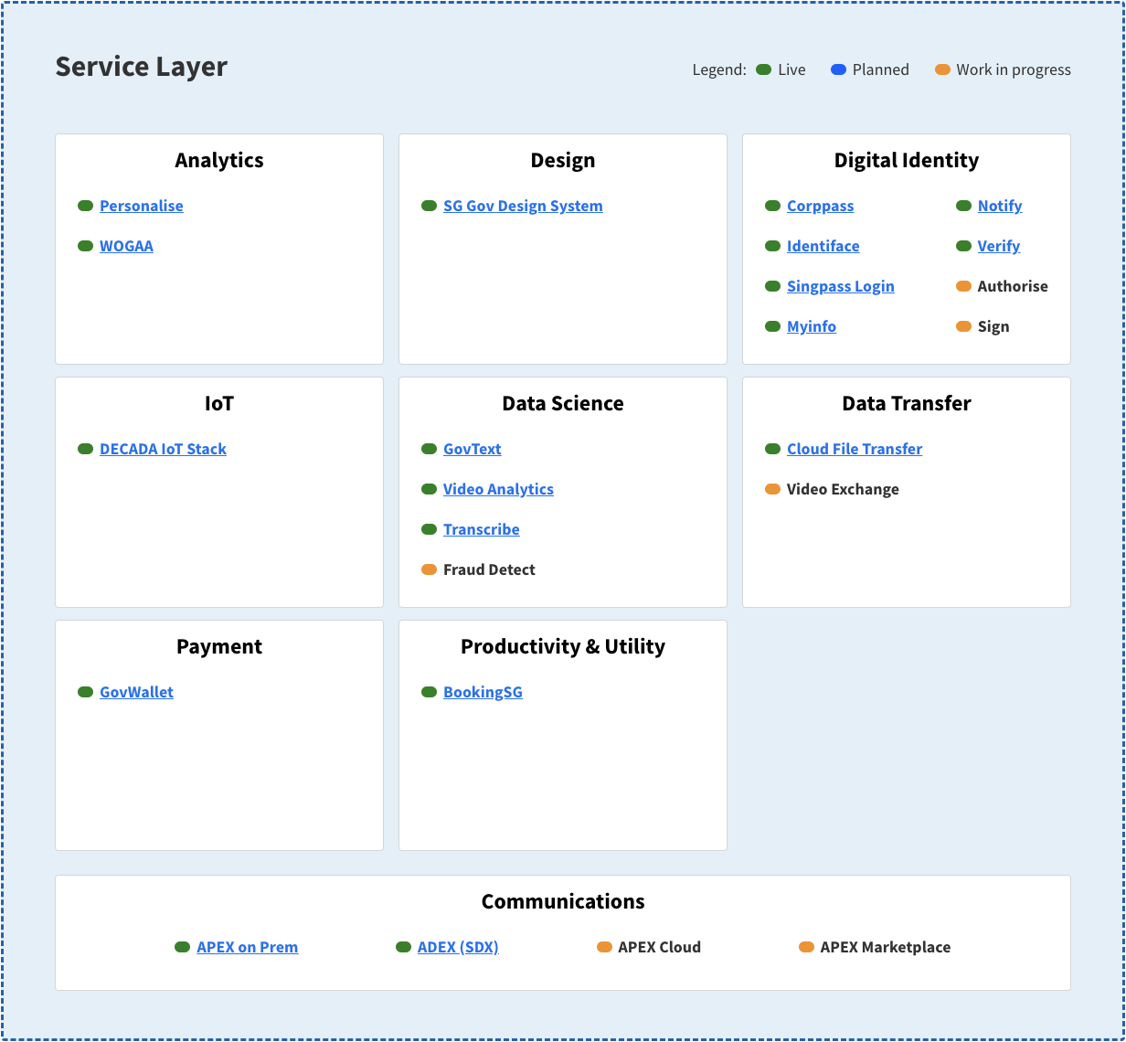Click the blue Planned dot in the legend
This screenshot has height=1042, width=1126.
[837, 69]
